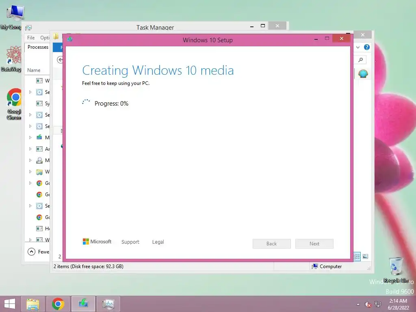Minimize the Task Manager window
The height and width of the screenshot is (312, 416).
252,26
